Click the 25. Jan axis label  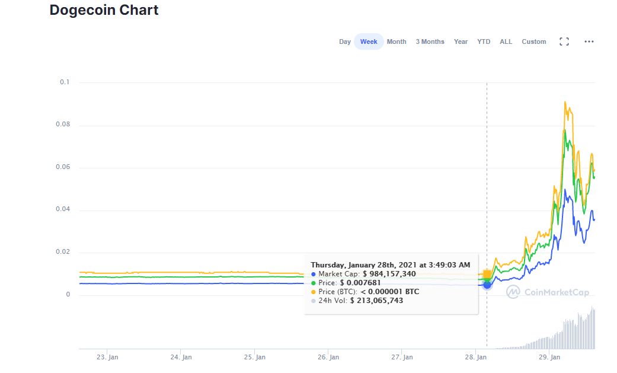[x=255, y=357]
